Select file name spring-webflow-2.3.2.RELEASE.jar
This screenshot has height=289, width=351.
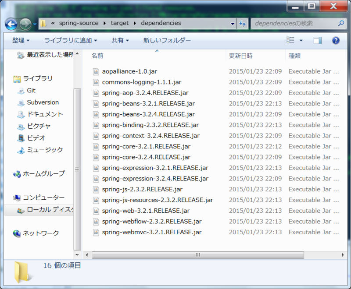[x=152, y=222]
